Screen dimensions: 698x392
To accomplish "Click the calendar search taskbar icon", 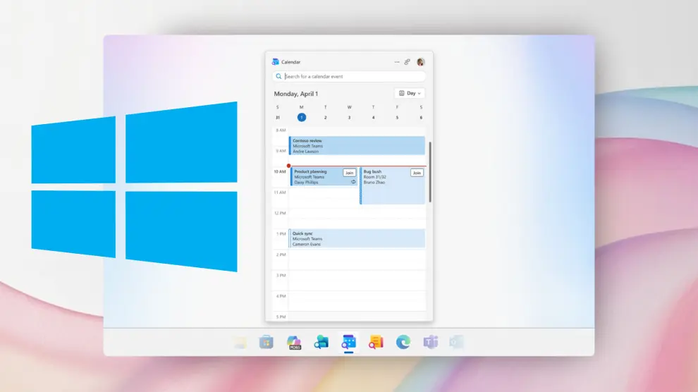I will tap(348, 342).
